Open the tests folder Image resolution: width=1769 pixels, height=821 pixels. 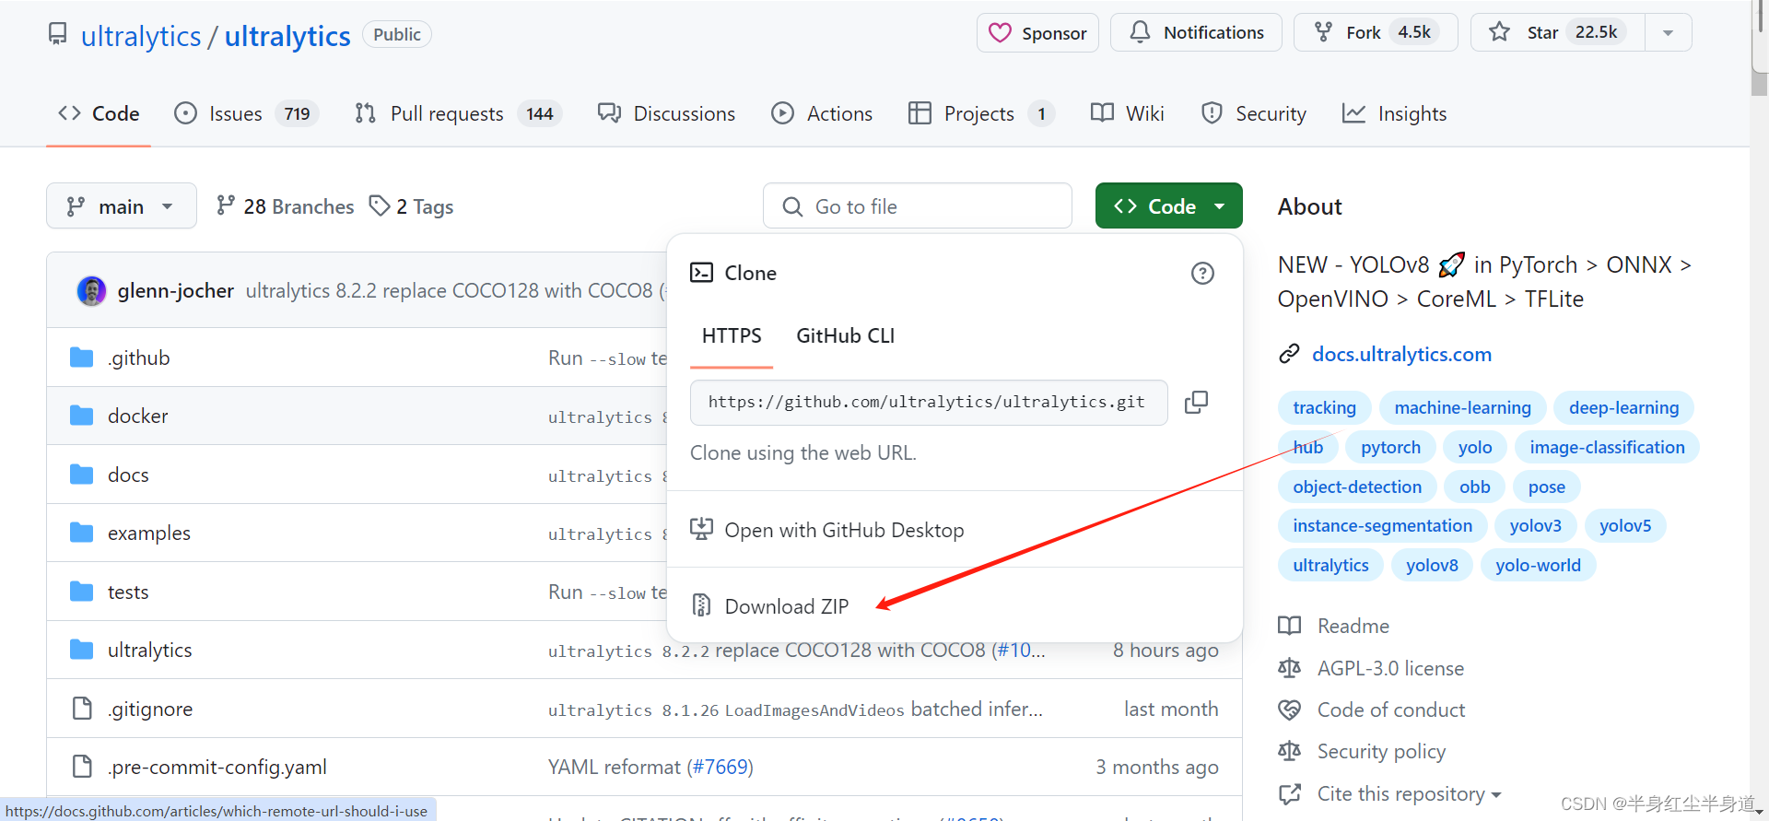click(128, 592)
